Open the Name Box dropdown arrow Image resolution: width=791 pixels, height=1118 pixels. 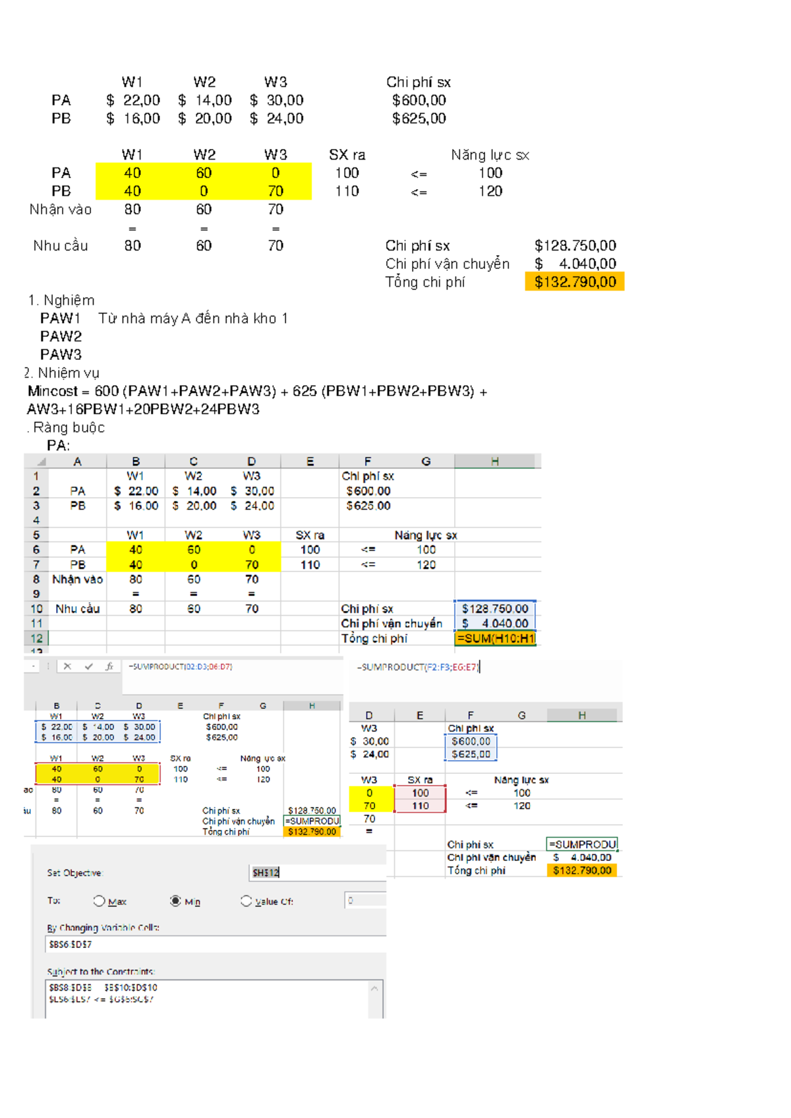pos(33,666)
